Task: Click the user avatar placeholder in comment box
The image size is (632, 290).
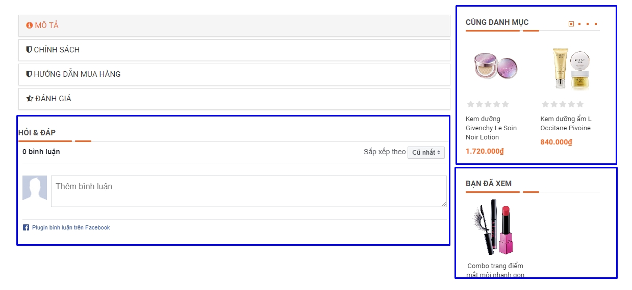Action: point(35,188)
